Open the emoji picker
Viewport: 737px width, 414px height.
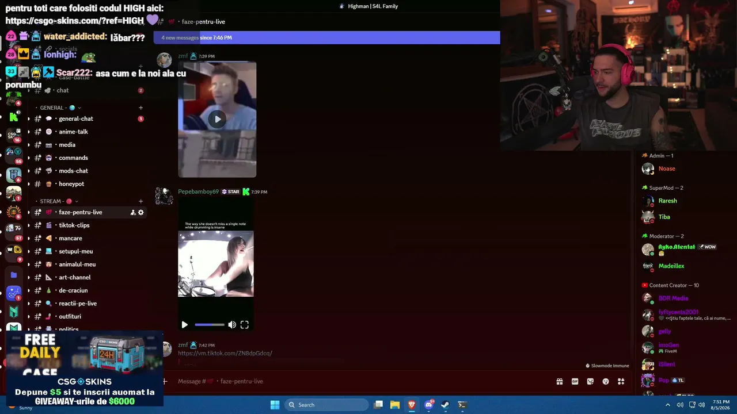click(x=606, y=381)
